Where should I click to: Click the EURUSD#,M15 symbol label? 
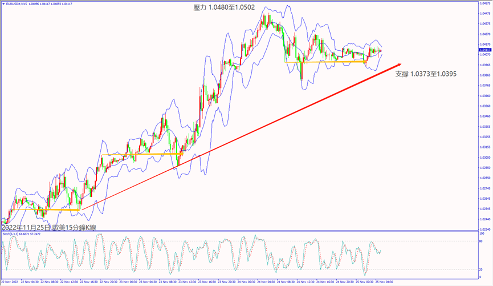coord(16,3)
